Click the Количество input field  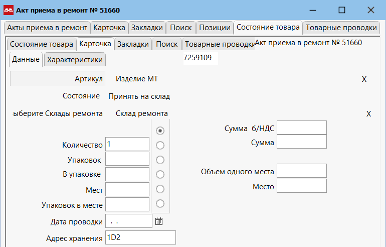pyautogui.click(x=127, y=145)
